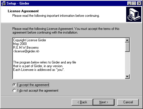Click the "May 2000" line in license text

click(20, 44)
